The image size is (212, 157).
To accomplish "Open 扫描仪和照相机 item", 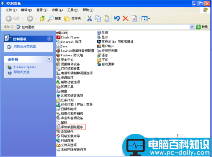I will click(x=70, y=113).
